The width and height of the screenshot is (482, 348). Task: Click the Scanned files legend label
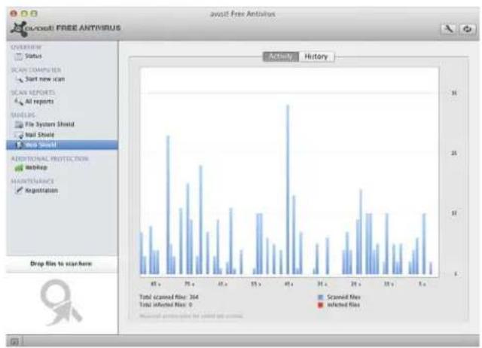pyautogui.click(x=343, y=298)
